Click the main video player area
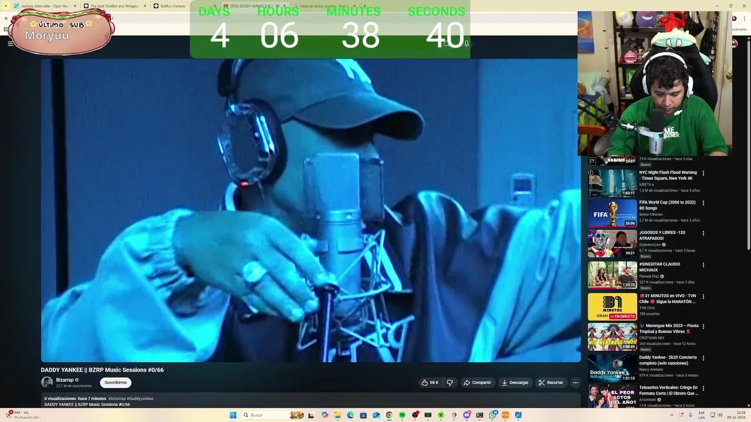The width and height of the screenshot is (751, 422). (x=310, y=210)
